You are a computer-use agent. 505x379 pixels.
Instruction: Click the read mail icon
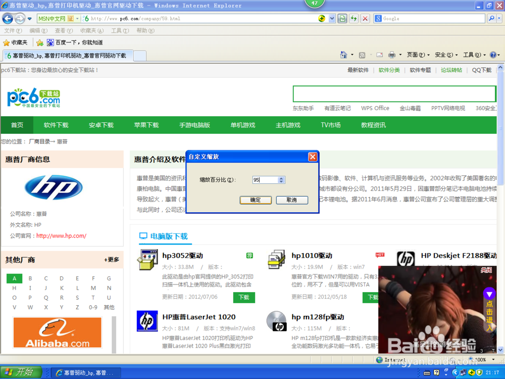click(x=380, y=55)
